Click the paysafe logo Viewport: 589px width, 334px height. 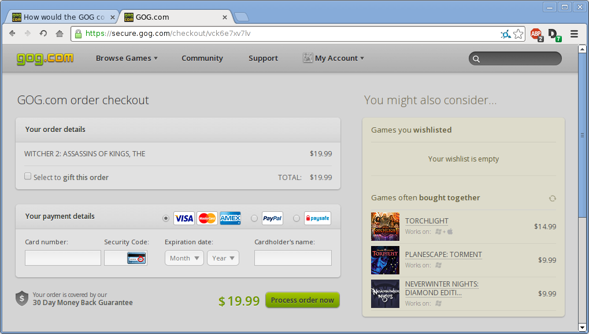(x=317, y=218)
